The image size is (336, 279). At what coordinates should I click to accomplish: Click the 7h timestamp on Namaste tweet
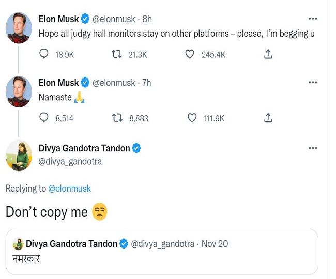(147, 83)
